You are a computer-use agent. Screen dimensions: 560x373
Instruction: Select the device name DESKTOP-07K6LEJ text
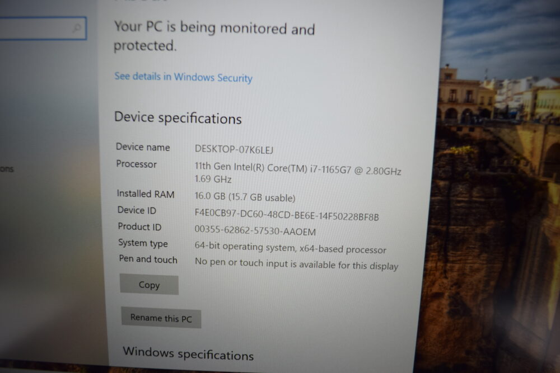pyautogui.click(x=234, y=149)
